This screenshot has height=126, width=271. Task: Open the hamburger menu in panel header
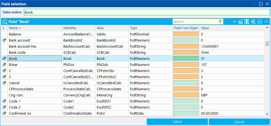click(x=260, y=22)
